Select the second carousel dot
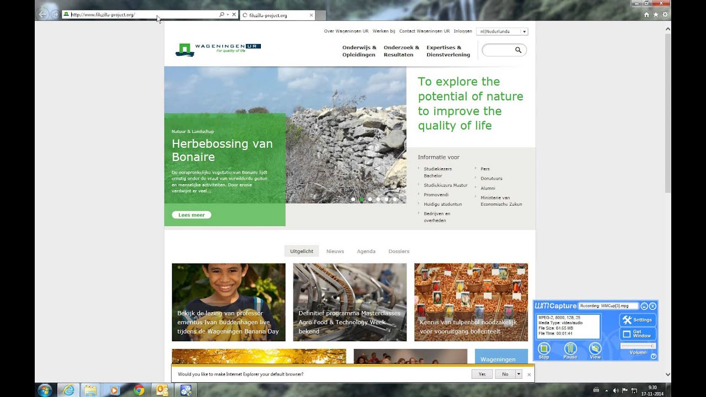Image resolution: width=706 pixels, height=397 pixels. click(x=361, y=199)
